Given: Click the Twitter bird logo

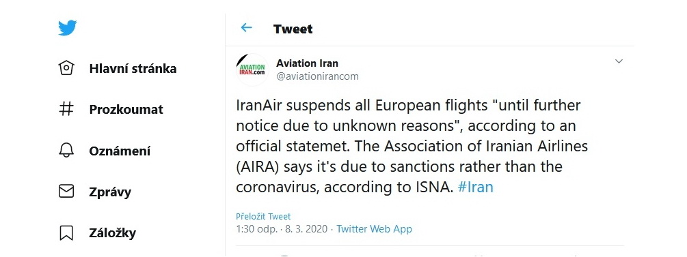Looking at the screenshot, I should pos(68,28).
